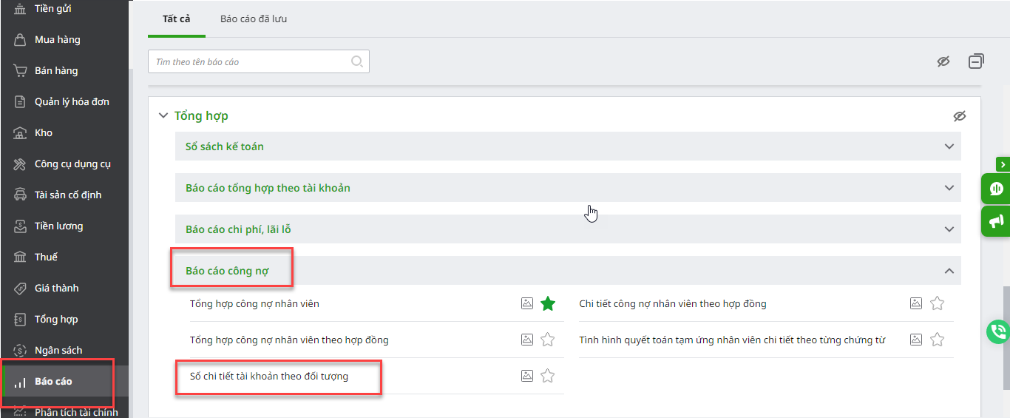Click the Báo cáo bar chart icon
Viewport: 1010px width, 418px height.
[20, 382]
